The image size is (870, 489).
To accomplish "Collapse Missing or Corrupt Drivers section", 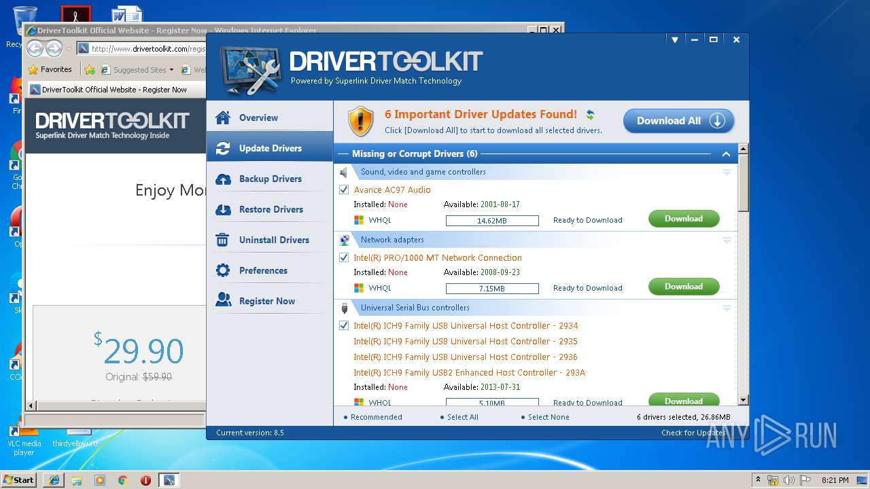I will coord(726,154).
